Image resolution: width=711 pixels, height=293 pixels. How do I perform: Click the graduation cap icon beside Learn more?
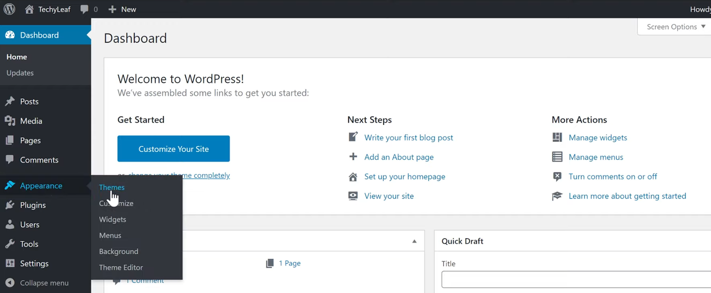click(x=557, y=196)
